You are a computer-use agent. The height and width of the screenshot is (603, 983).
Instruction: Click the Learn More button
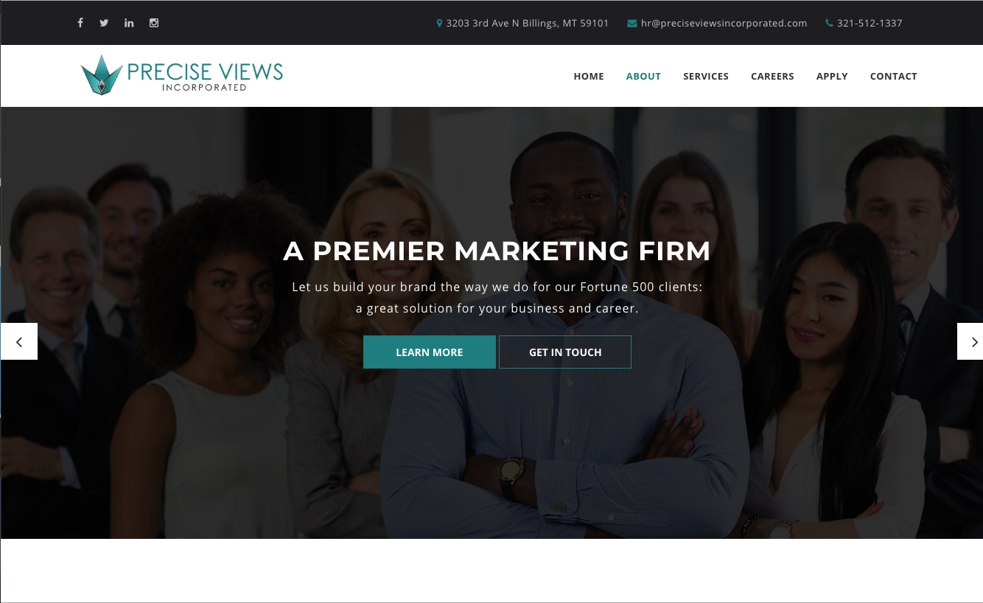(x=430, y=352)
